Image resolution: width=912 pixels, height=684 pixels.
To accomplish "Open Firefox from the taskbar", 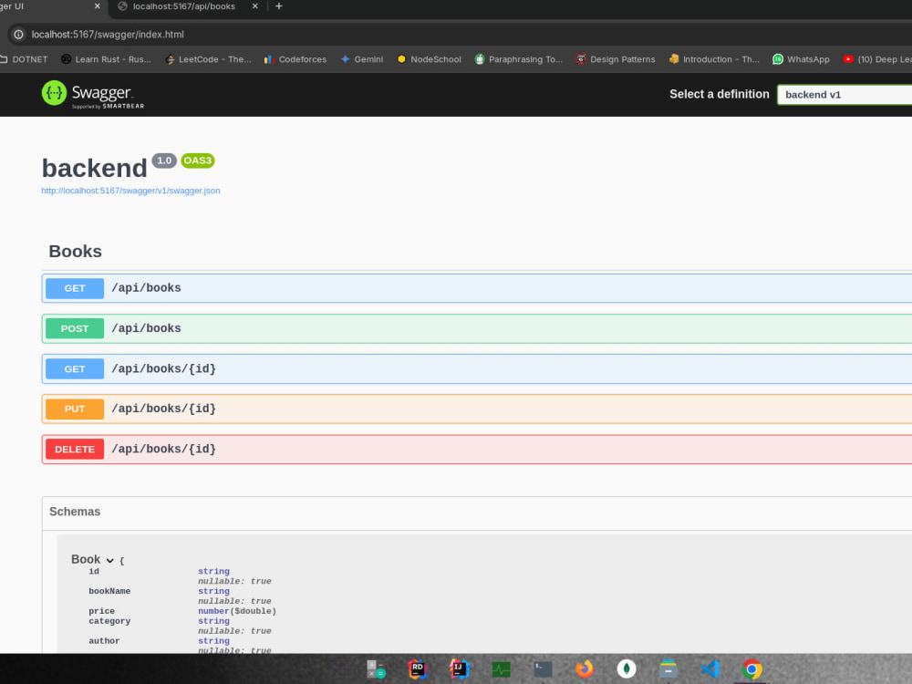I will point(584,668).
